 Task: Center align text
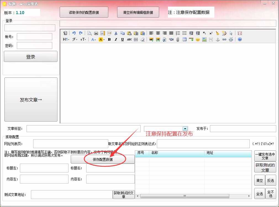tap(158, 33)
